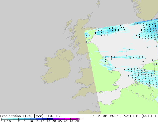Select the 5–10 mm light blue legend swatch
Image resolution: width=158 pixels, height=122 pixels.
27,119
